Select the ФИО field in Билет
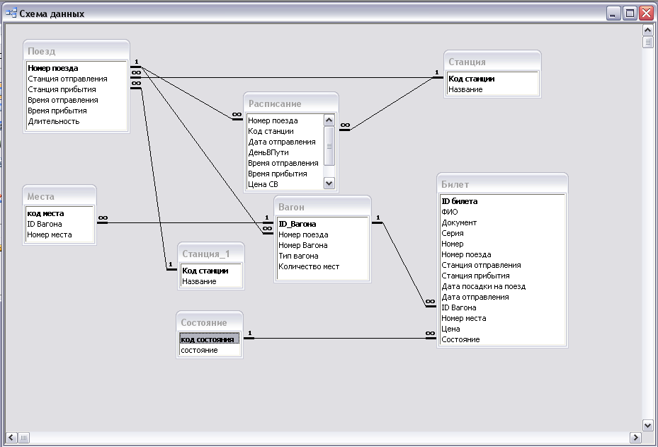This screenshot has width=658, height=447. tap(502, 212)
